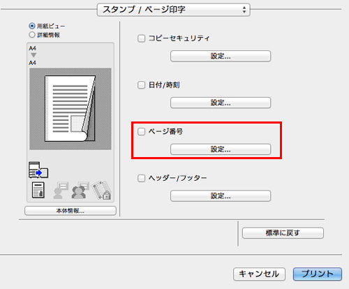The height and width of the screenshot is (289, 349).
Task: Enable the ページ番号 checkbox
Action: [141, 131]
